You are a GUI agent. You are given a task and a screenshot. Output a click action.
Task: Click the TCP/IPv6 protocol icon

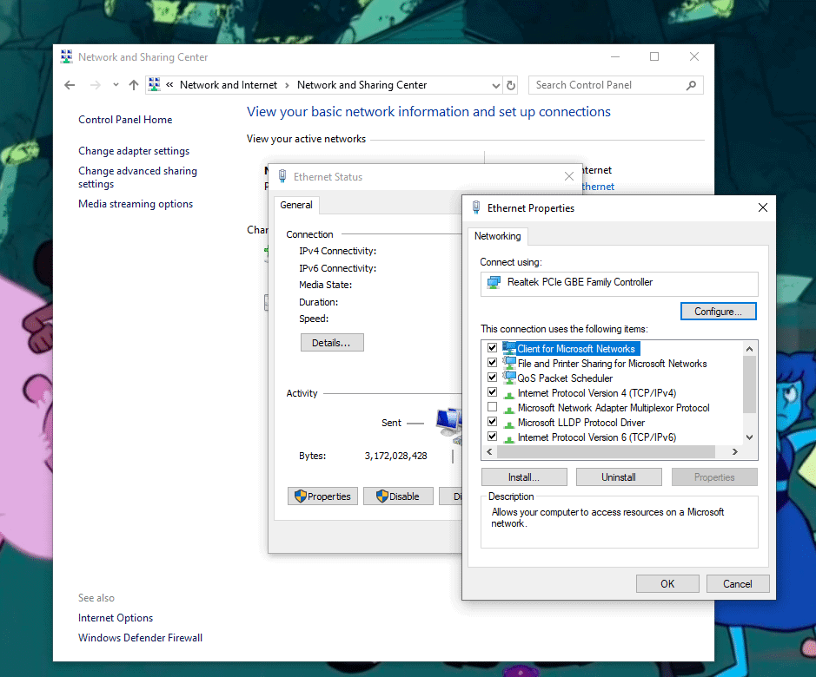click(509, 439)
